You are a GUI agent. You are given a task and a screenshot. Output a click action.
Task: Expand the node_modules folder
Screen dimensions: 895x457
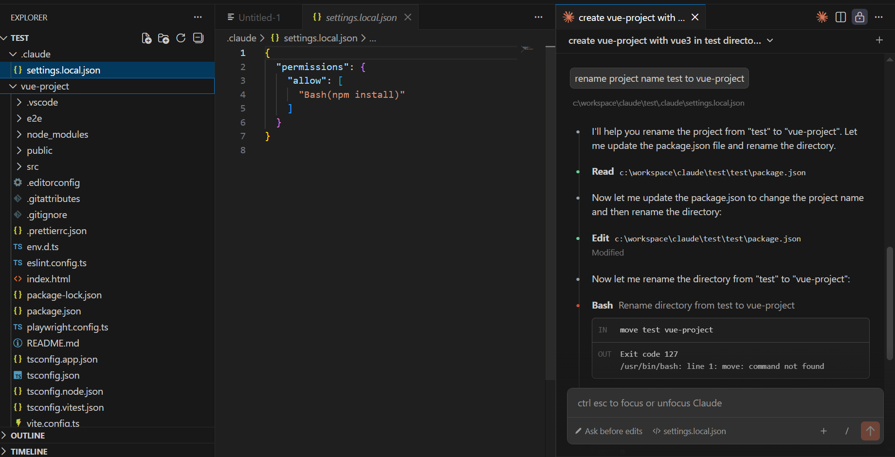click(107, 134)
